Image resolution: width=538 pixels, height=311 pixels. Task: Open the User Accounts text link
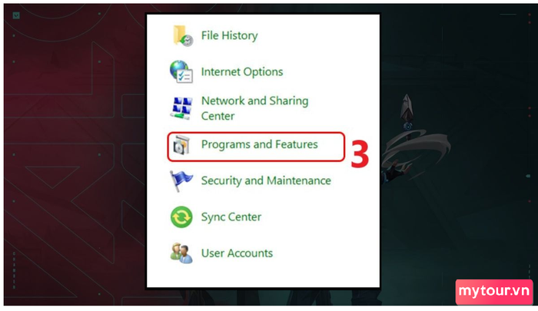pos(237,253)
